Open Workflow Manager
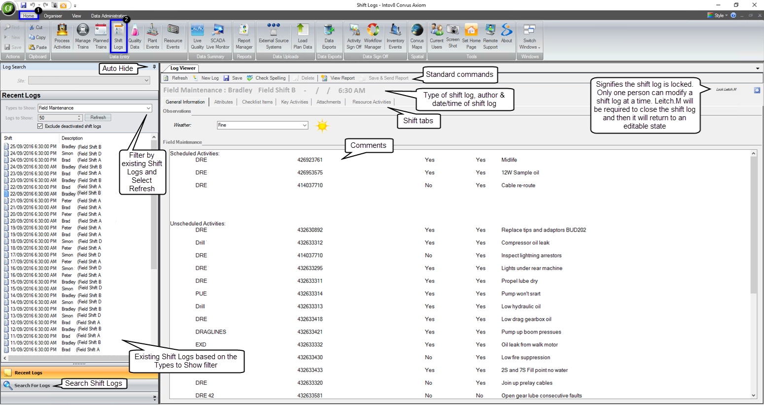The image size is (764, 405). (373, 36)
